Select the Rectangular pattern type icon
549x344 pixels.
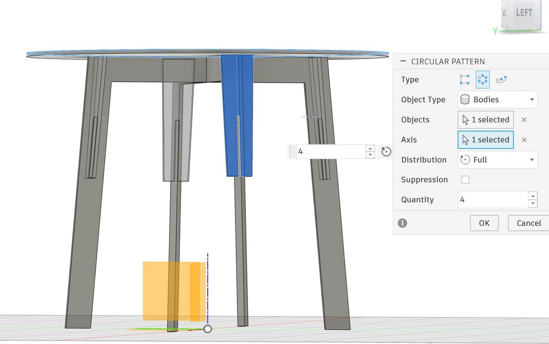[465, 79]
